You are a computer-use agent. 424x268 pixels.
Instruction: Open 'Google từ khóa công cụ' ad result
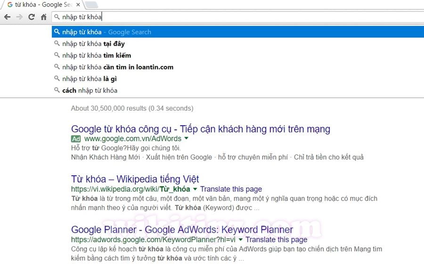coord(201,129)
